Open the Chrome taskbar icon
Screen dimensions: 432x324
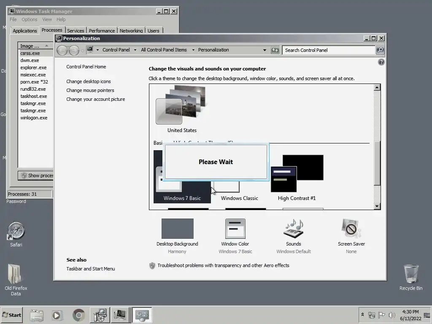pos(78,315)
